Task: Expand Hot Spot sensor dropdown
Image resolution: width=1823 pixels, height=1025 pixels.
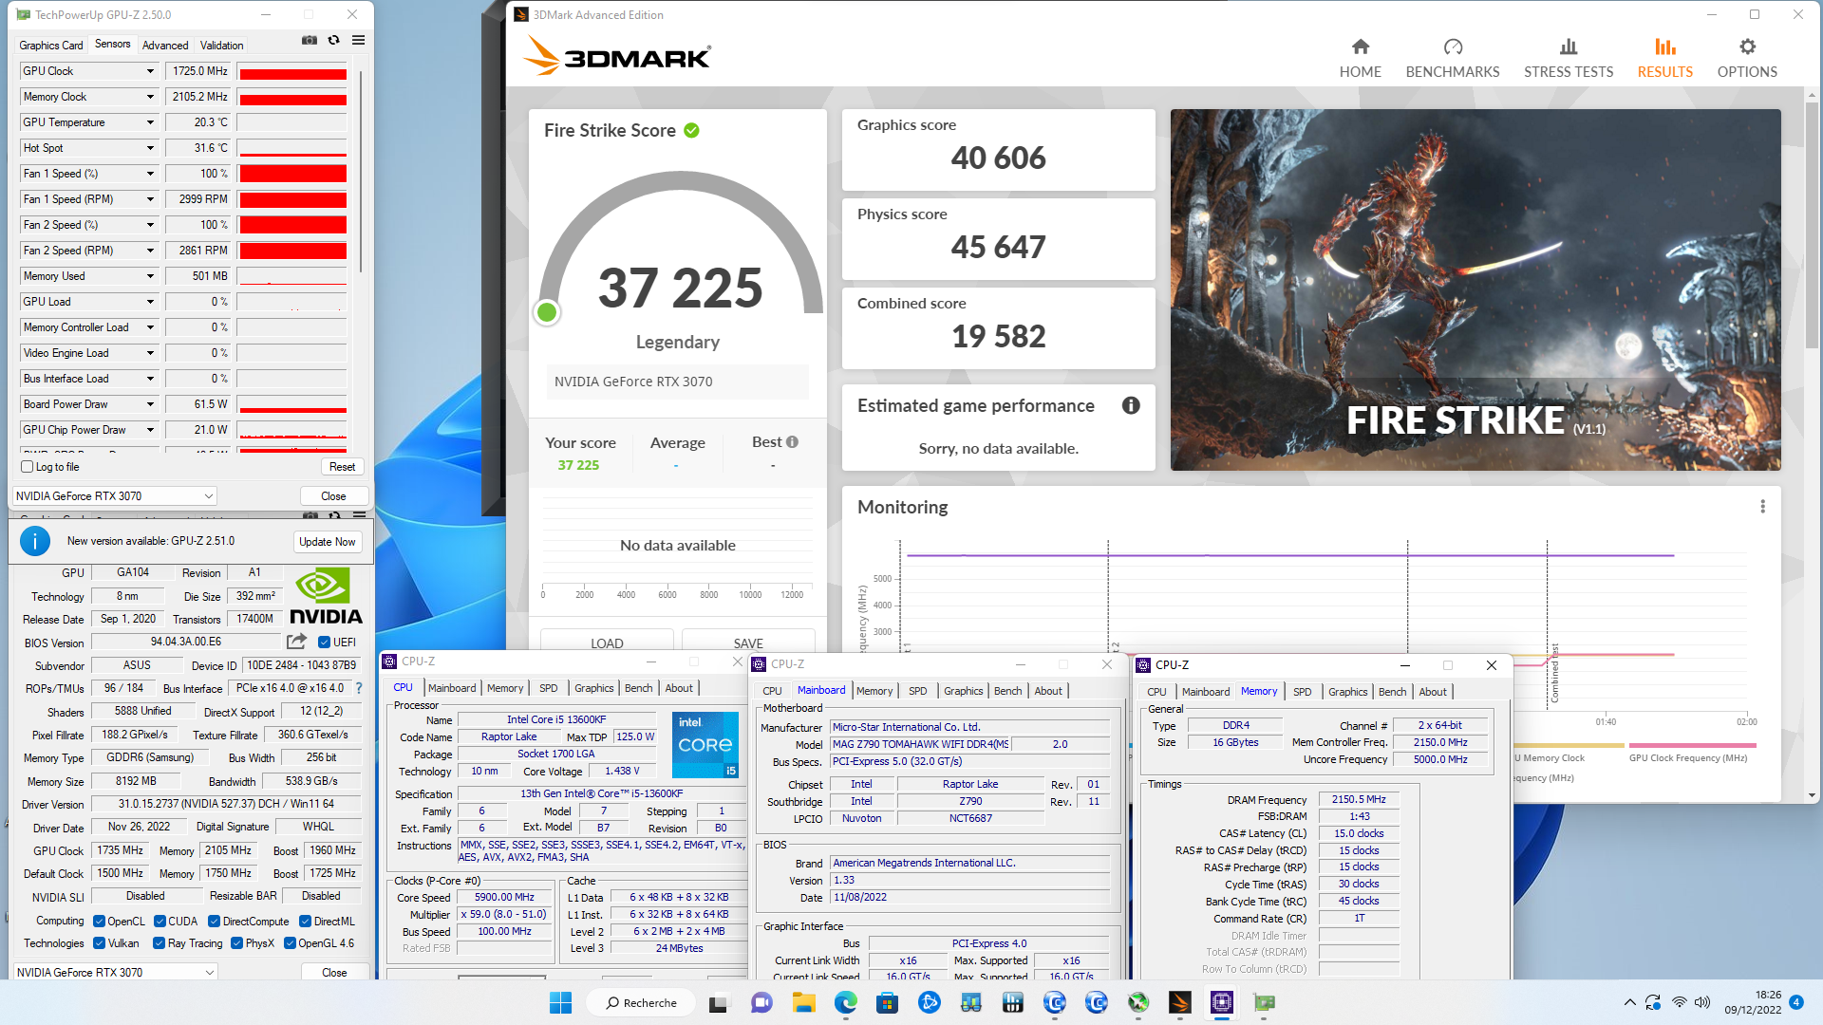Action: point(150,148)
